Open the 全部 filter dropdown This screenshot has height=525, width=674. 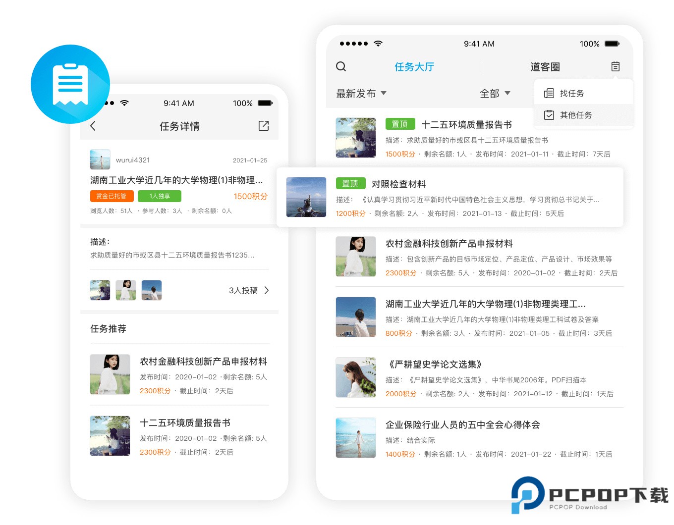[495, 94]
